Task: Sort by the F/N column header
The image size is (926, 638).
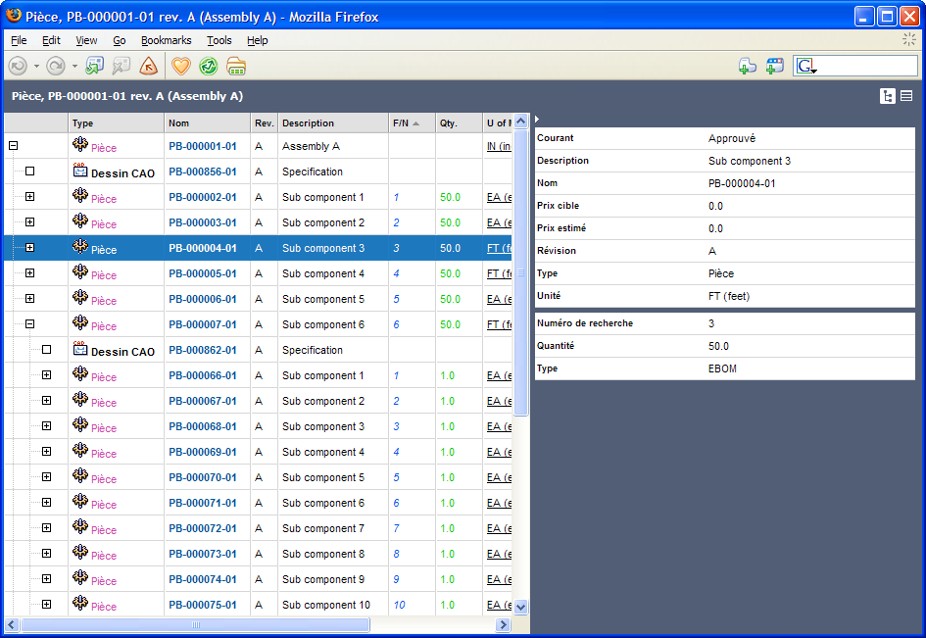Action: [401, 123]
